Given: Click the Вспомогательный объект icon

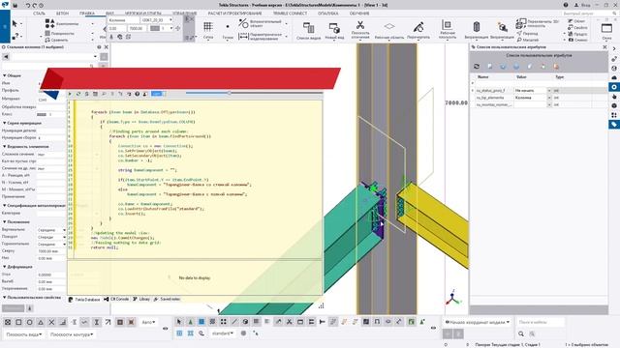Looking at the screenshot, I should pos(243,23).
